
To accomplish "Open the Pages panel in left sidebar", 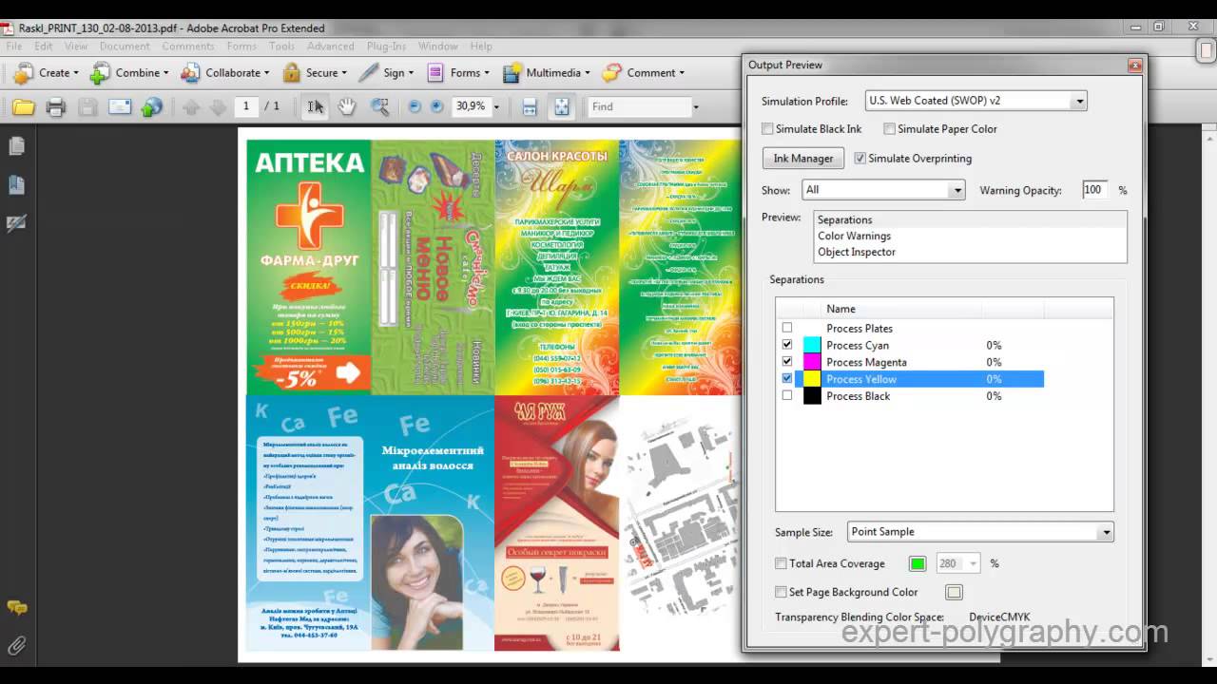I will pos(16,146).
